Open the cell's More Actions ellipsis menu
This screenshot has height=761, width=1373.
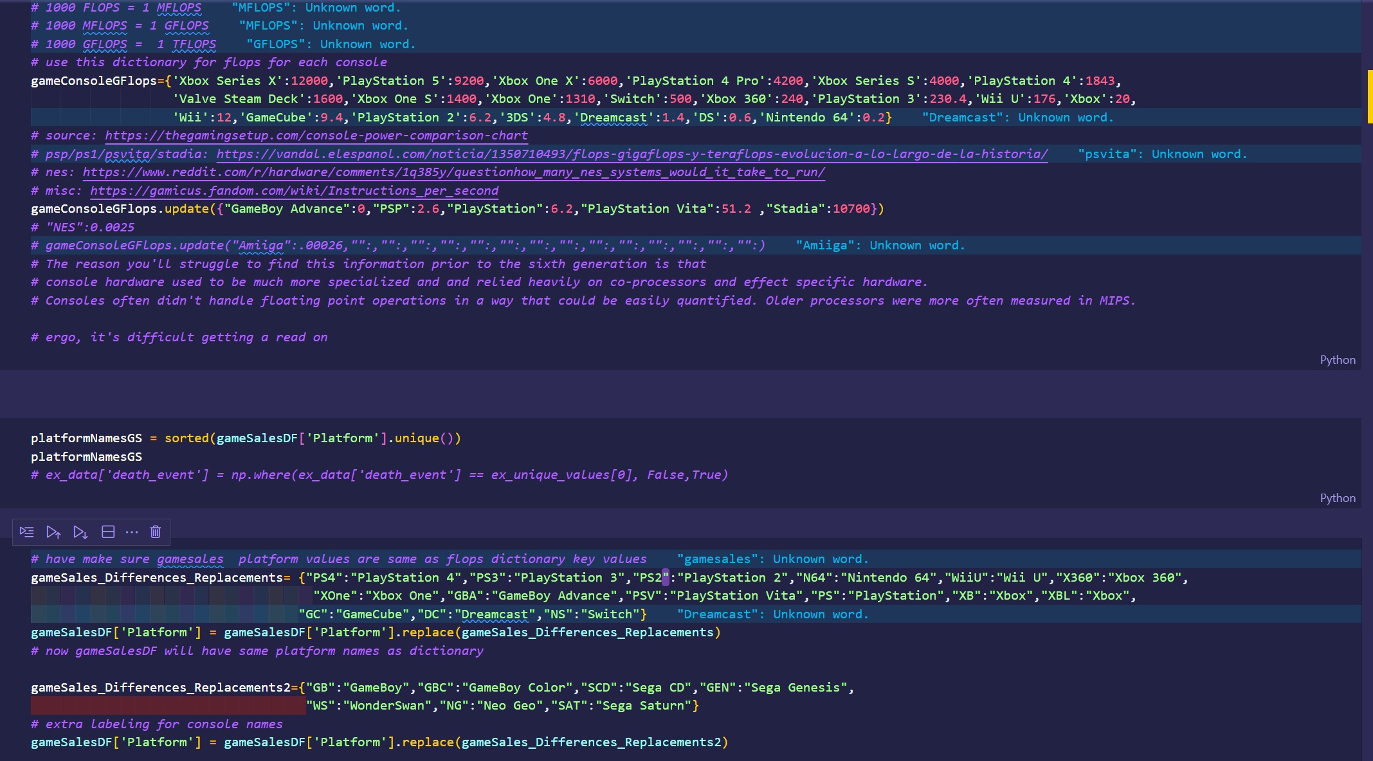coord(132,532)
